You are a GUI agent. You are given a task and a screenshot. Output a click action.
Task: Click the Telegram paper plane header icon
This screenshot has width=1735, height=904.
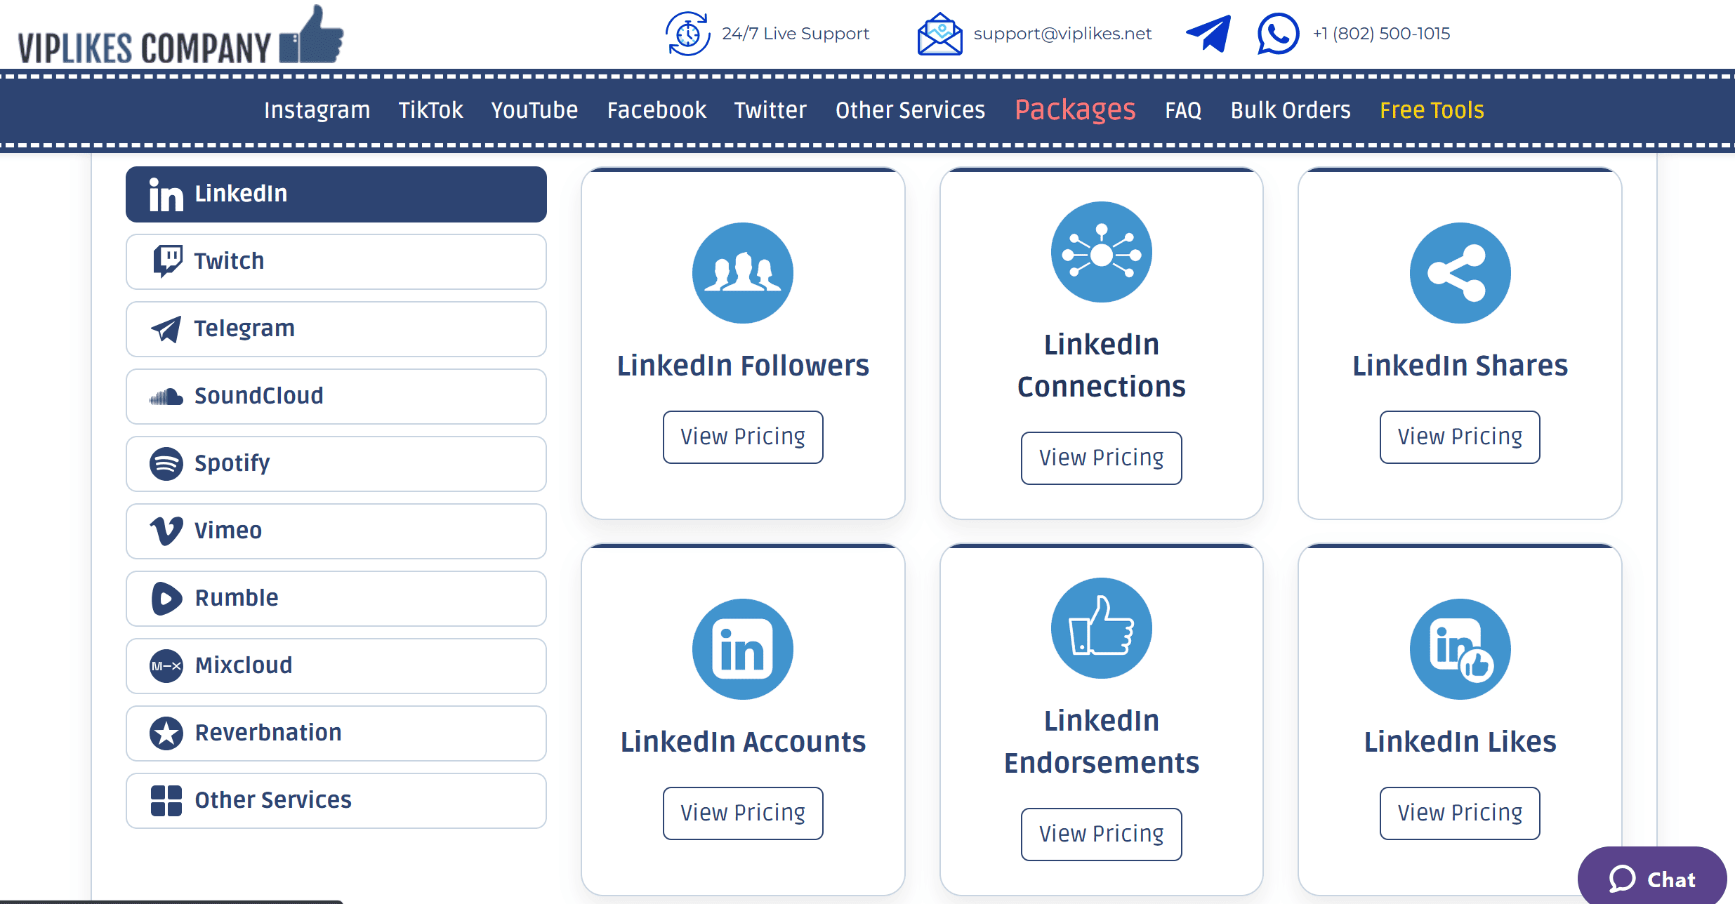1208,34
